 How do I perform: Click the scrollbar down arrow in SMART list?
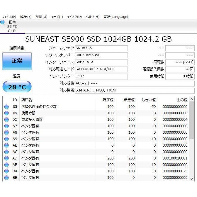(192, 179)
